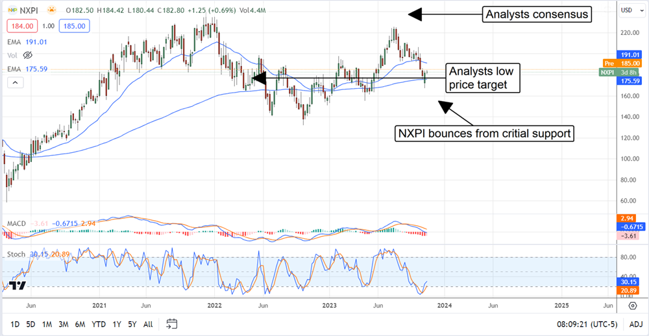This screenshot has width=649, height=336.
Task: Toggle Vol indicator visibility eye icon
Action: [x=27, y=55]
